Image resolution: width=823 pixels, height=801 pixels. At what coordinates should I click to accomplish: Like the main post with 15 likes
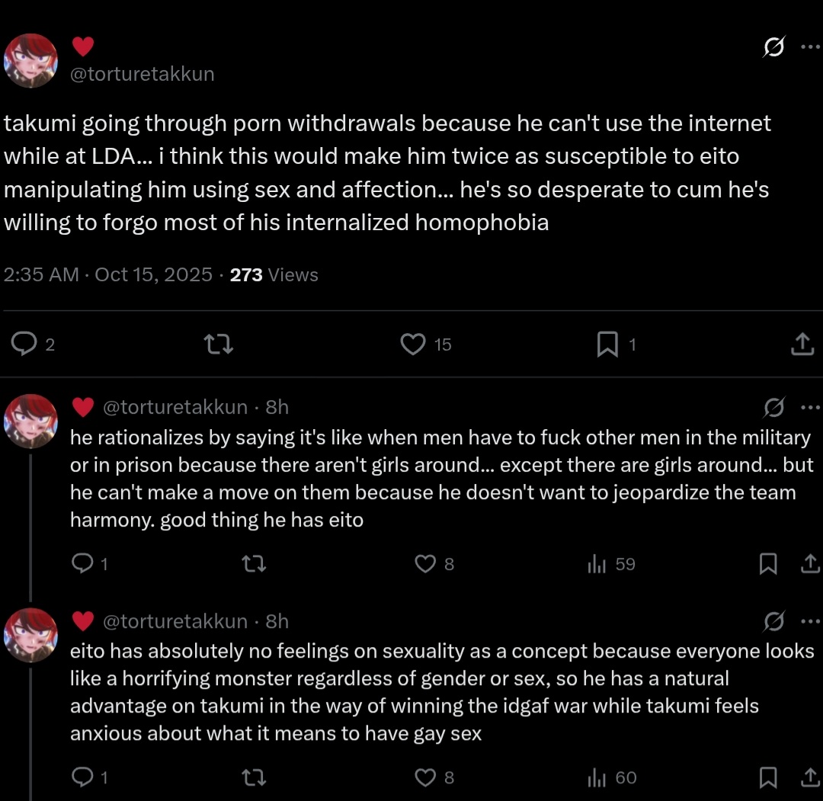pyautogui.click(x=413, y=344)
